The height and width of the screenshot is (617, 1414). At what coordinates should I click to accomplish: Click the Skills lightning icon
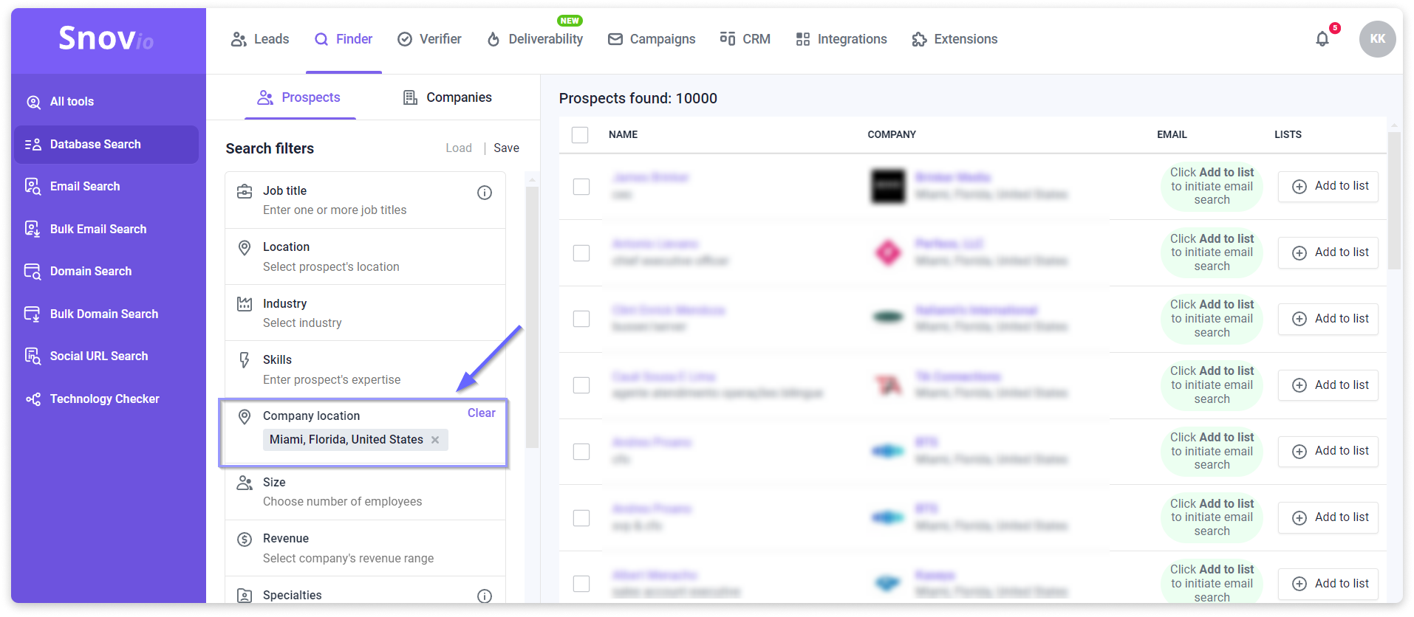pyautogui.click(x=245, y=360)
